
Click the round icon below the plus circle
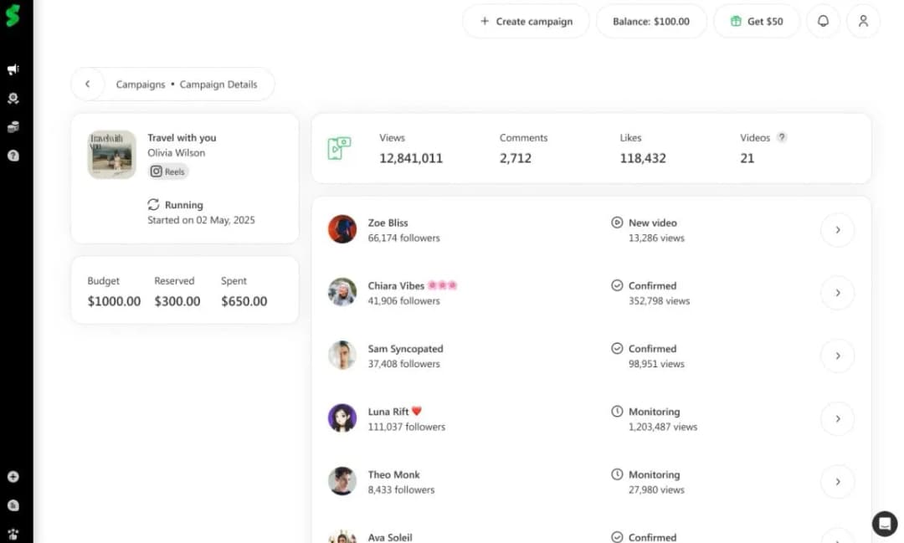pos(13,505)
